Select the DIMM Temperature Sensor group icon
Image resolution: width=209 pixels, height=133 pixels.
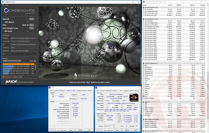144,119
